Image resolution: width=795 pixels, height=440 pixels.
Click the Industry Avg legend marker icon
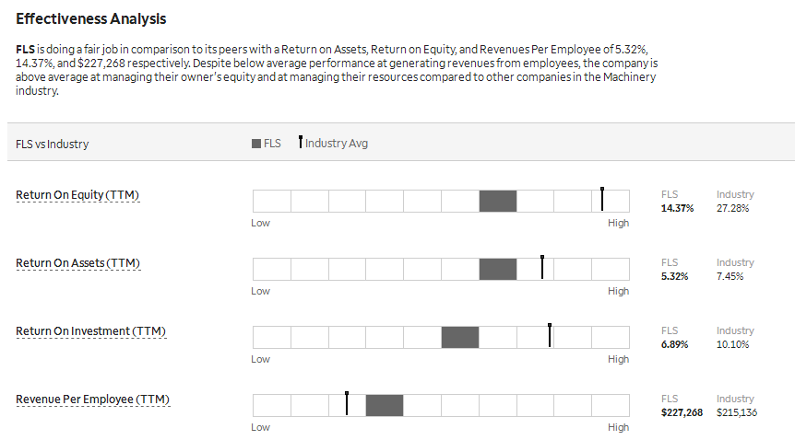point(300,143)
